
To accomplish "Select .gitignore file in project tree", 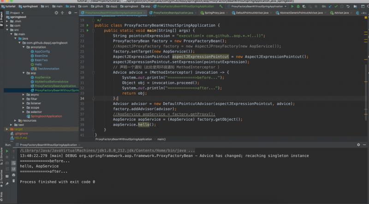I will [21, 133].
